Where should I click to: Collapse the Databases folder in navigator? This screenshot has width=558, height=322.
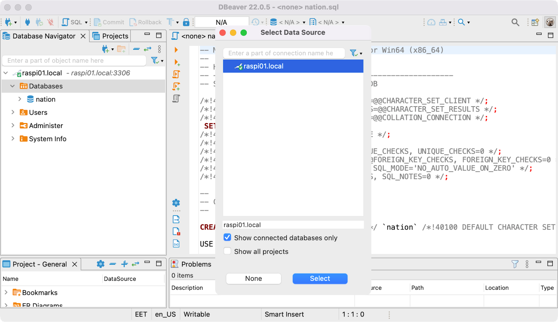13,86
